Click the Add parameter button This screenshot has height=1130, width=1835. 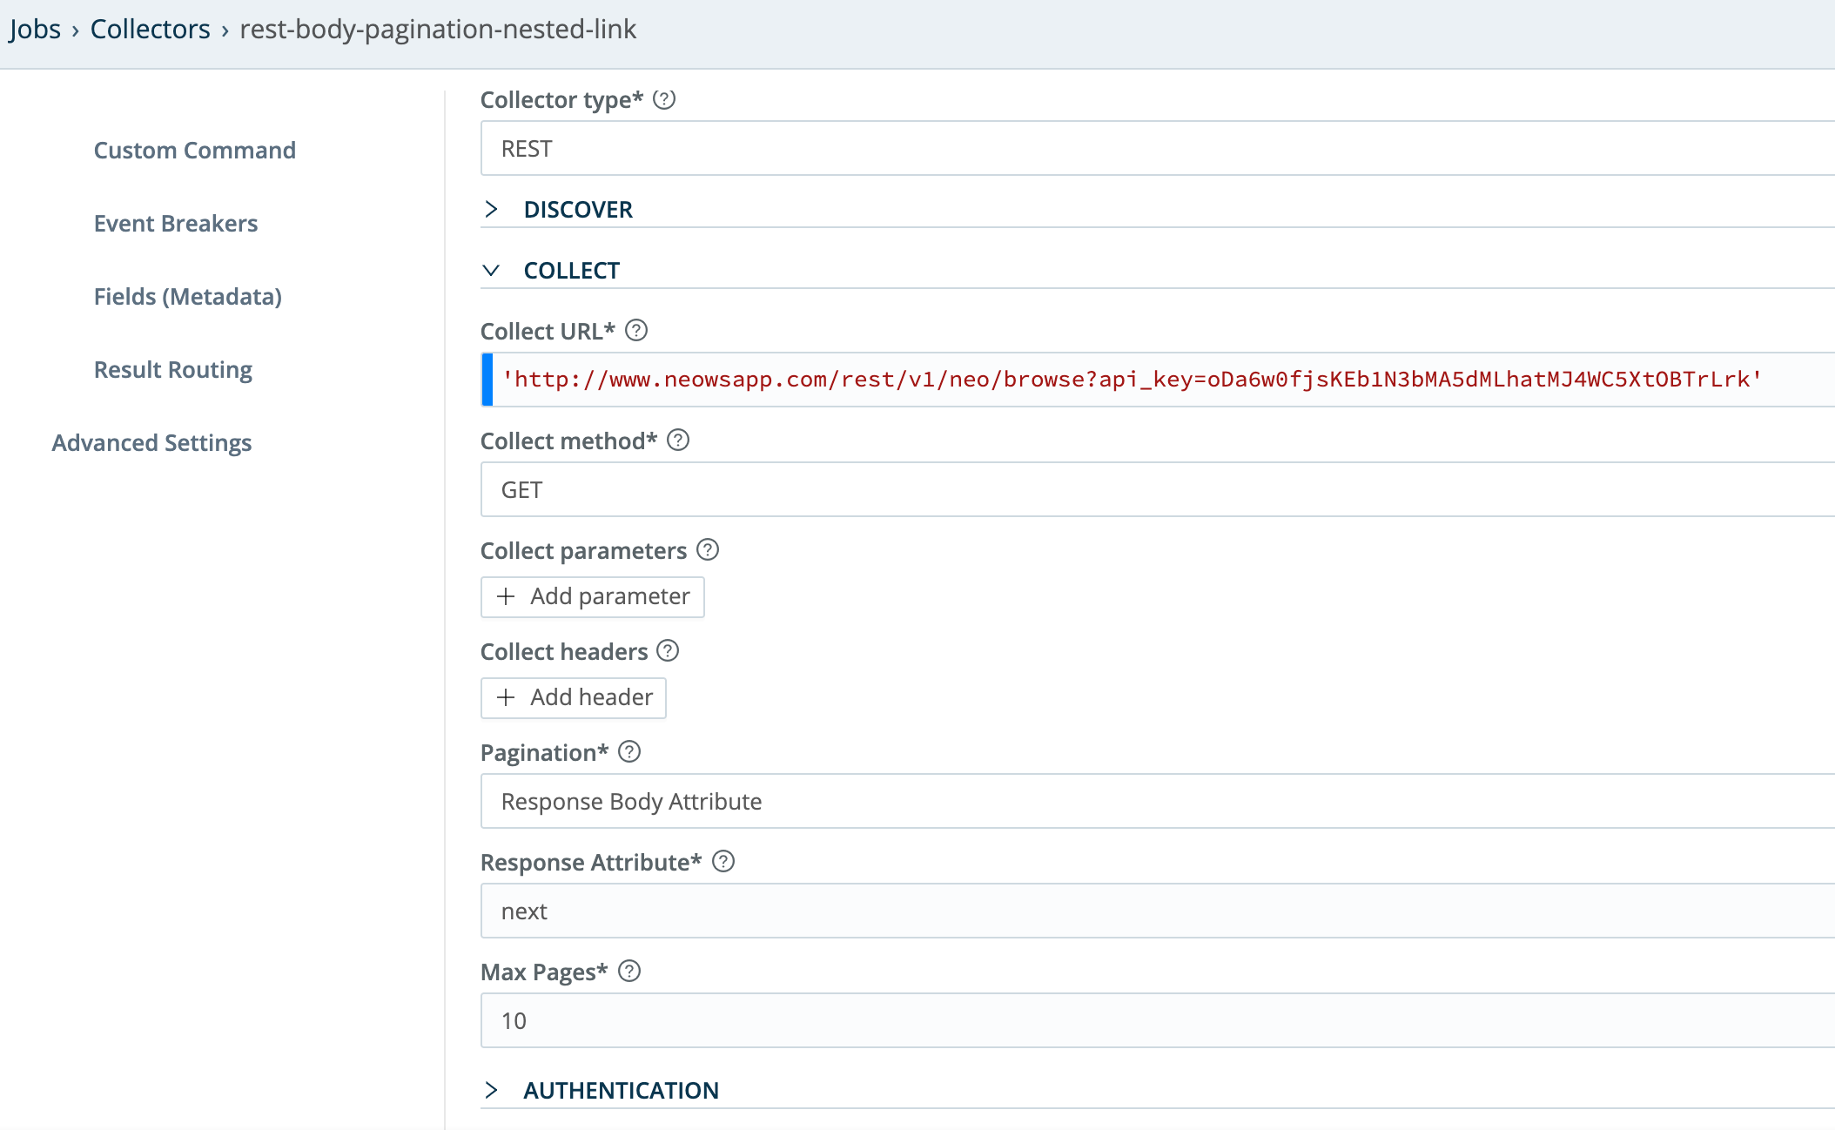click(592, 596)
